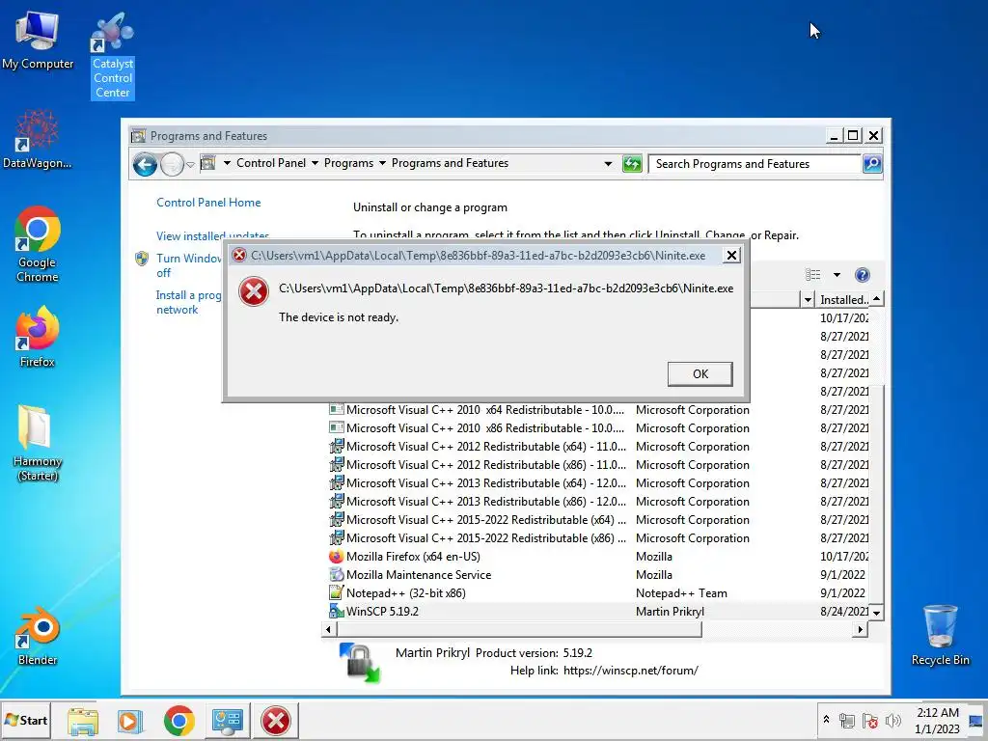
Task: Open Catalyst Control Center desktop shortcut
Action: [112, 55]
